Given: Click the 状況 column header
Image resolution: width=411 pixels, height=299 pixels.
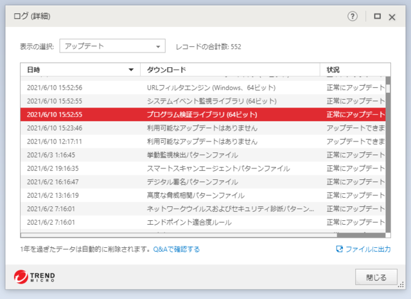Looking at the screenshot, I should pos(355,70).
